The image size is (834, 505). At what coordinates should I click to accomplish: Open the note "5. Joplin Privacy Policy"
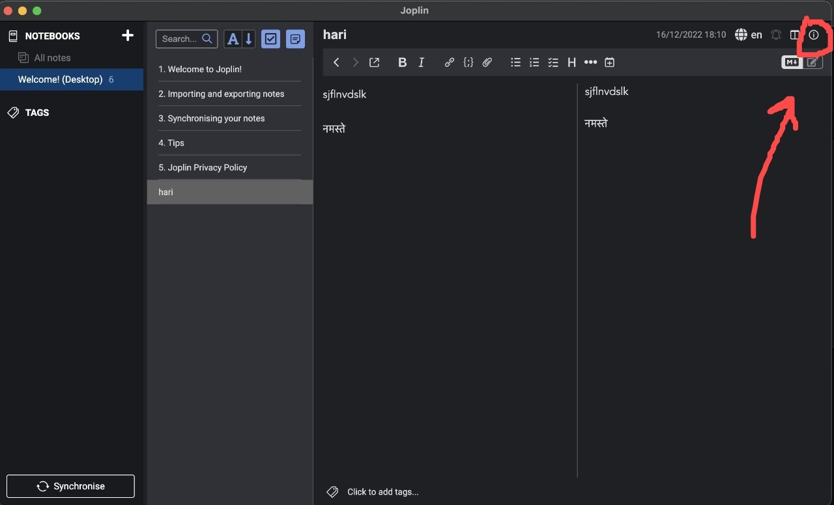(230, 167)
